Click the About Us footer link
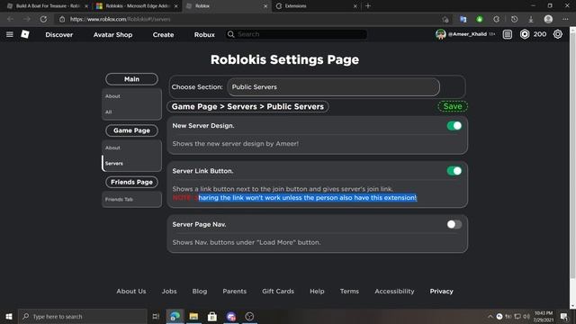The image size is (576, 324). pos(131,291)
